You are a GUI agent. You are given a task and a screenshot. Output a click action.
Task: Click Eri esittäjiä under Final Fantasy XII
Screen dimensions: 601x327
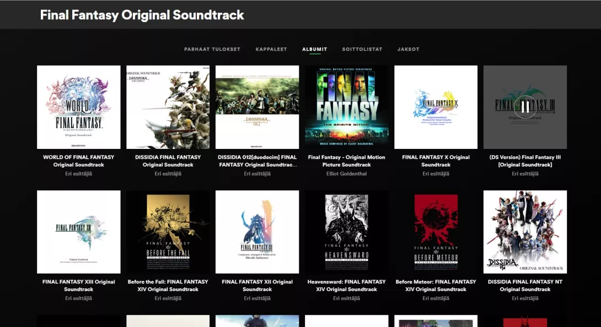[257, 298]
